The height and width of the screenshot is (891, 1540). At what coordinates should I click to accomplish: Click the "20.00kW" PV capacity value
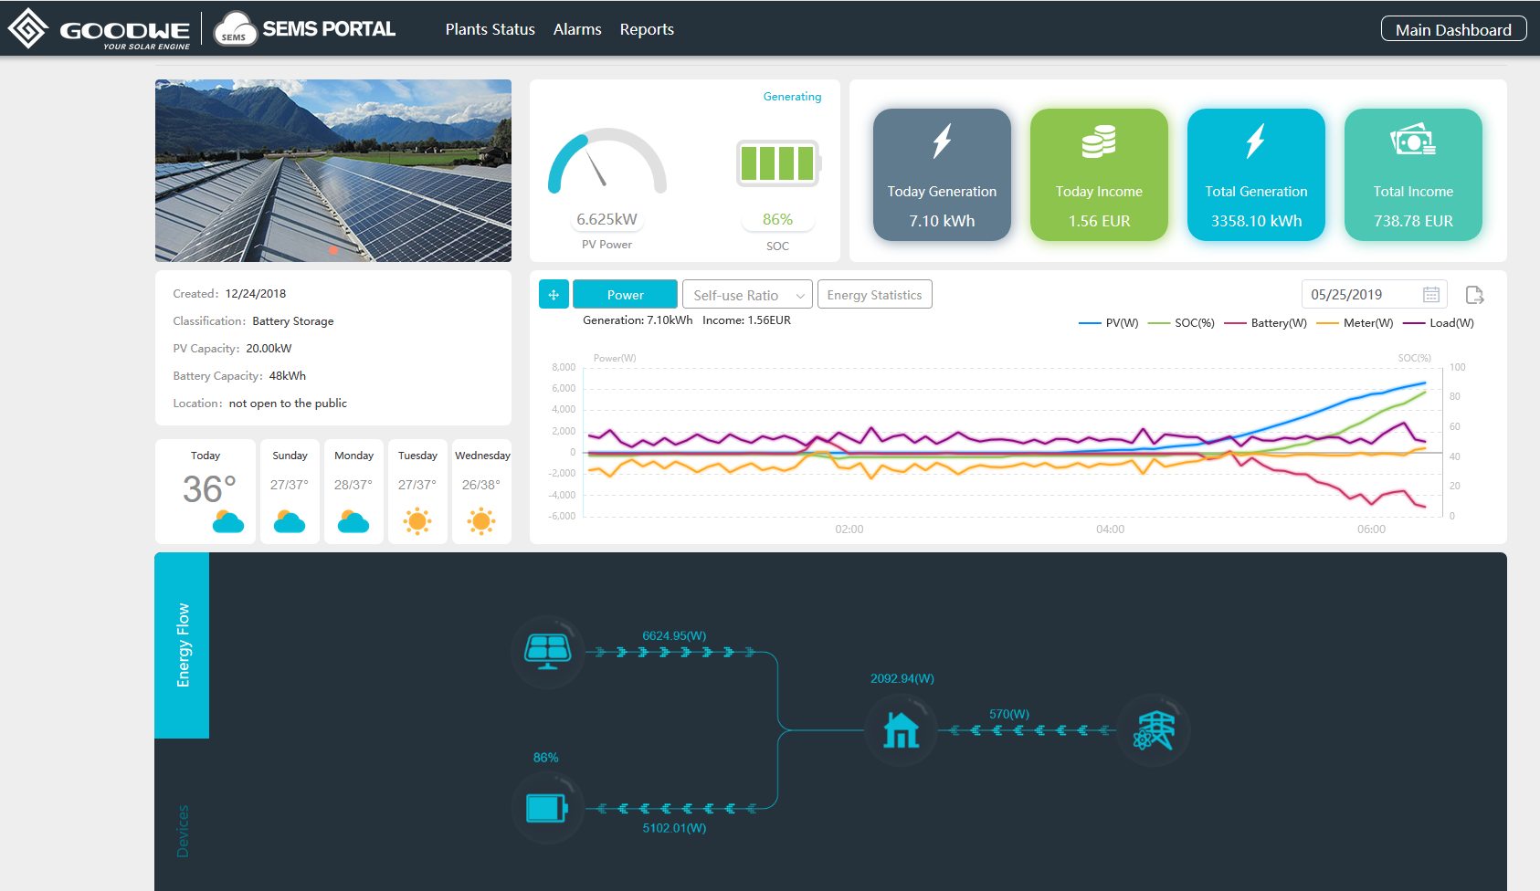click(x=269, y=349)
